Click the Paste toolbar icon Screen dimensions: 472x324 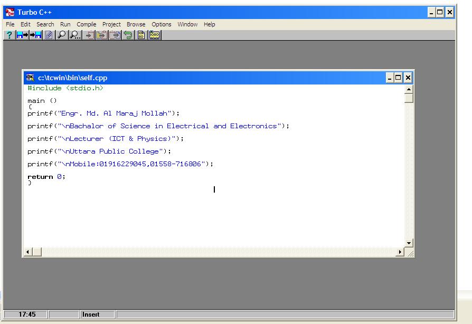point(115,35)
